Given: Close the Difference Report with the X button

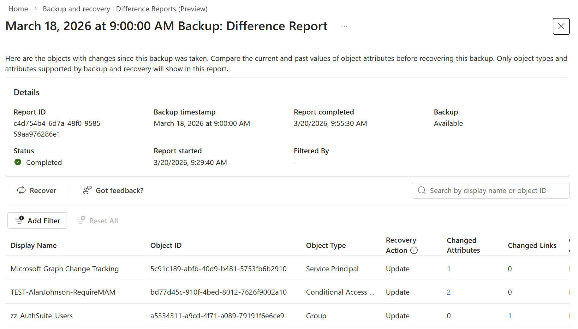Looking at the screenshot, I should pyautogui.click(x=561, y=26).
